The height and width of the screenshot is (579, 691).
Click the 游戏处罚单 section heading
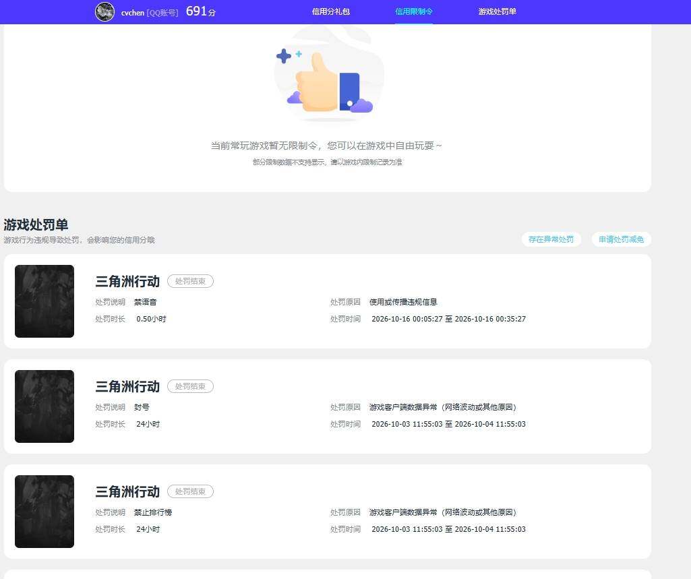point(36,224)
